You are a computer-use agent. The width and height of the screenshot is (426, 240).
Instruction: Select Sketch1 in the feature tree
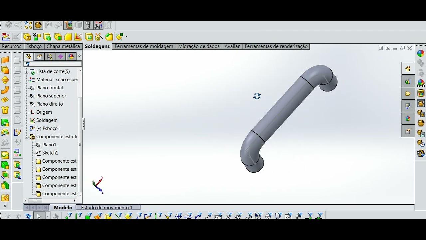pyautogui.click(x=47, y=153)
